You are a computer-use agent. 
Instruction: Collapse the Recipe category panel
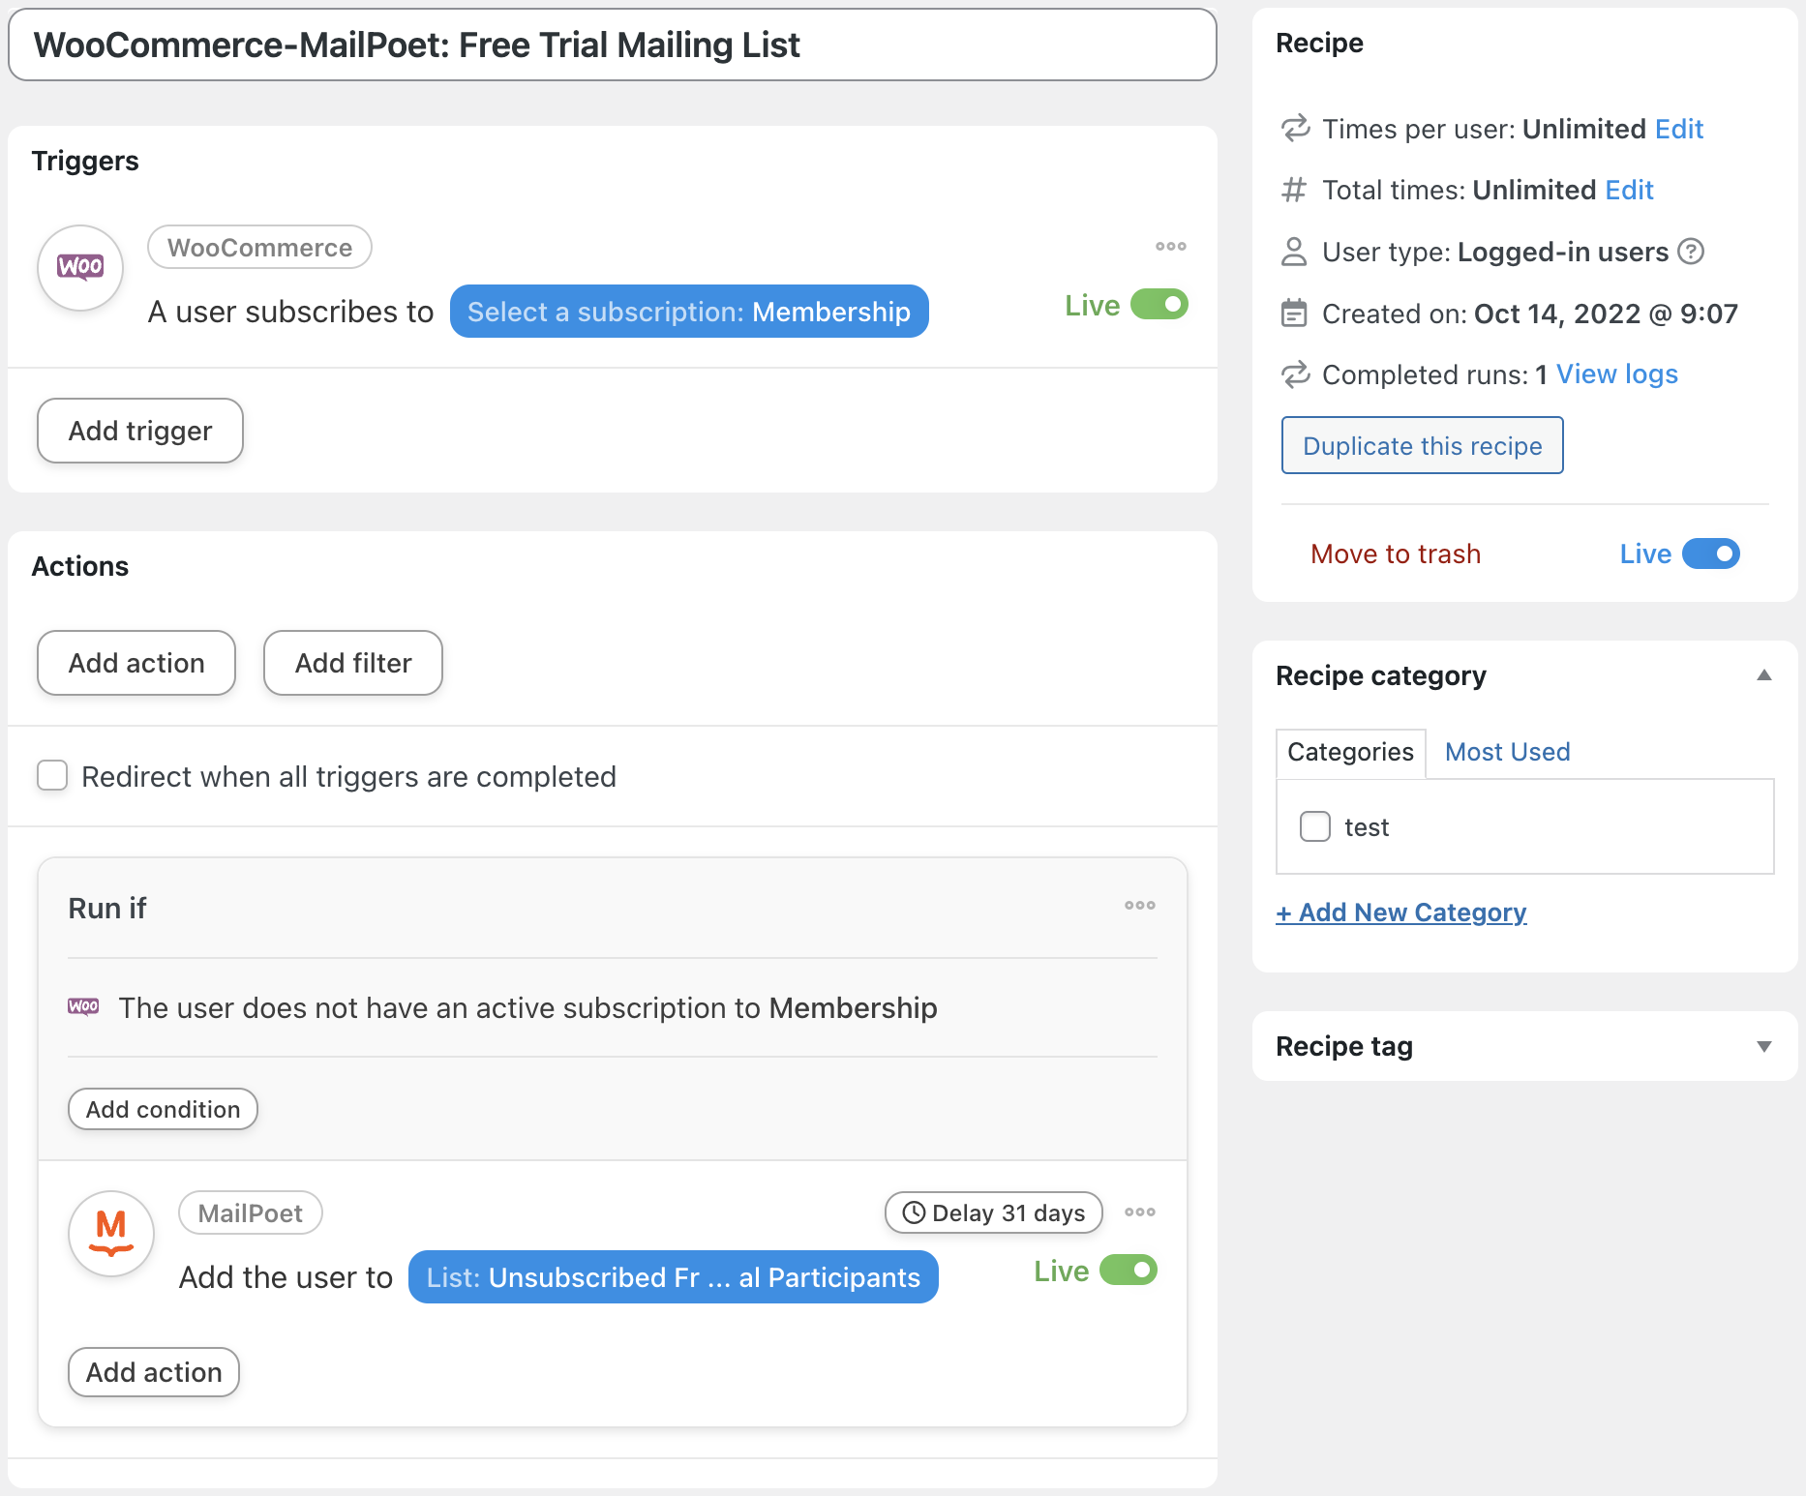pos(1764,675)
